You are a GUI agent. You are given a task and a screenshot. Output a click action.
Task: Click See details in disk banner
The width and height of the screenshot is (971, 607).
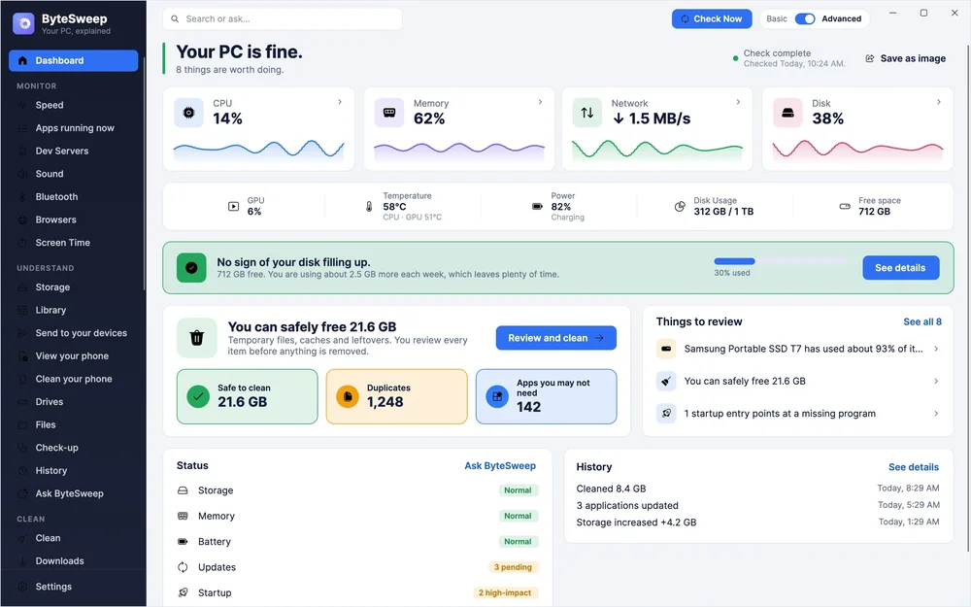(900, 268)
